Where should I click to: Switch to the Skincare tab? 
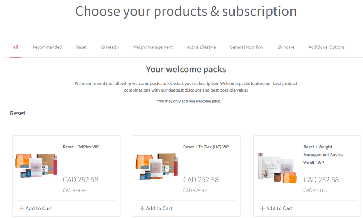(286, 47)
